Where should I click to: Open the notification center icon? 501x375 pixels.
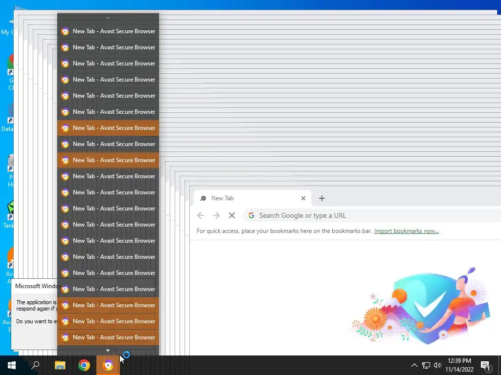[486, 366]
